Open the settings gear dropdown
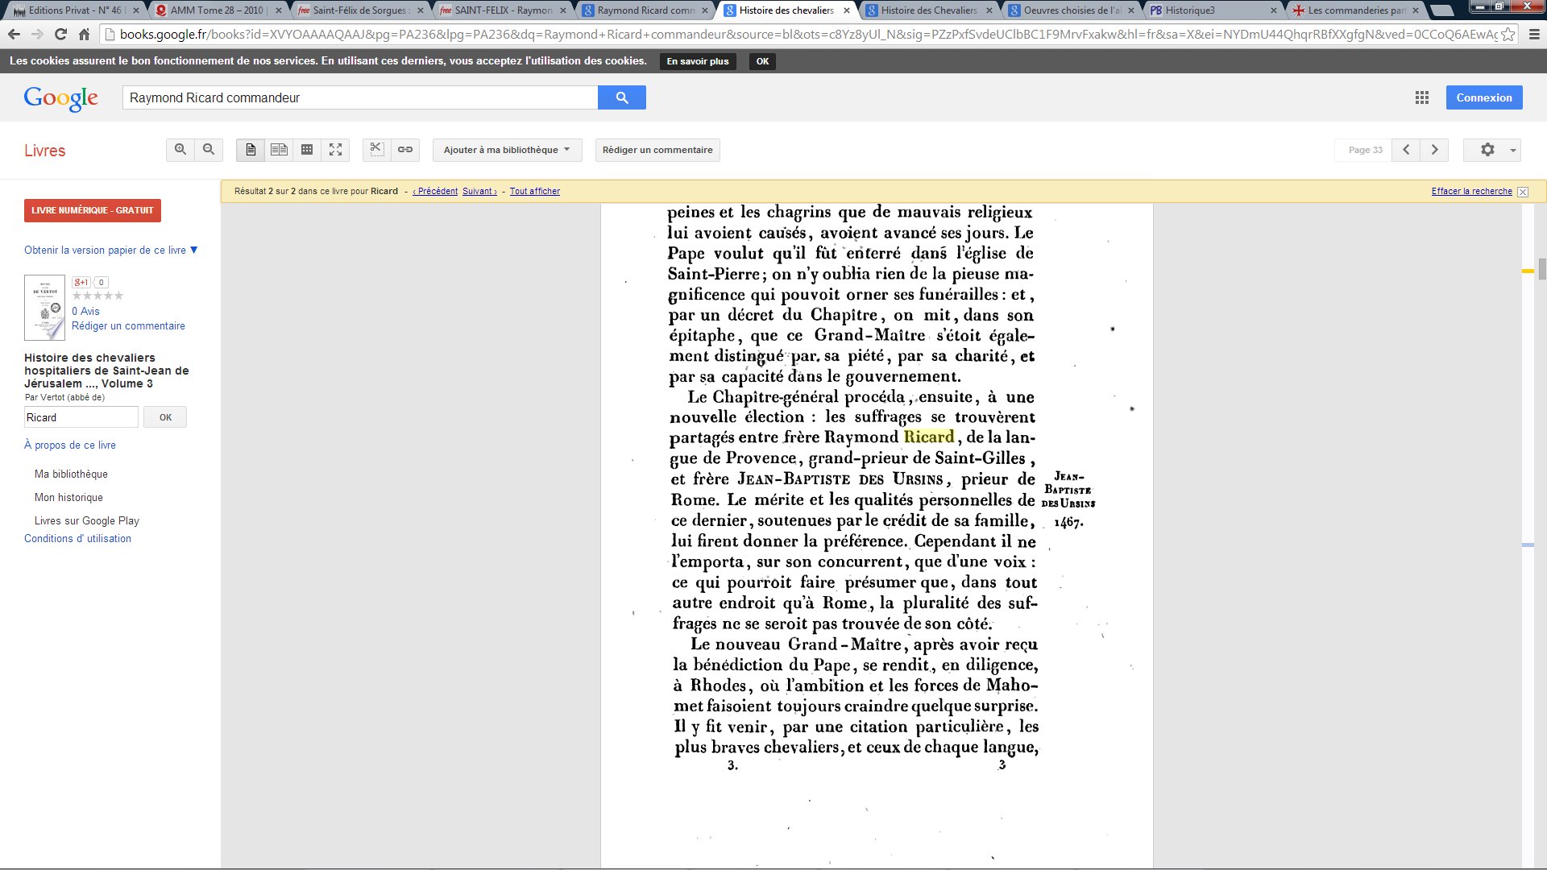1547x870 pixels. pos(1492,150)
